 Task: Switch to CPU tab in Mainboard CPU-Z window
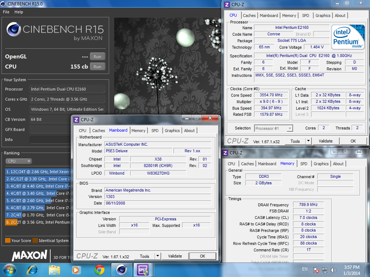[x=83, y=131]
